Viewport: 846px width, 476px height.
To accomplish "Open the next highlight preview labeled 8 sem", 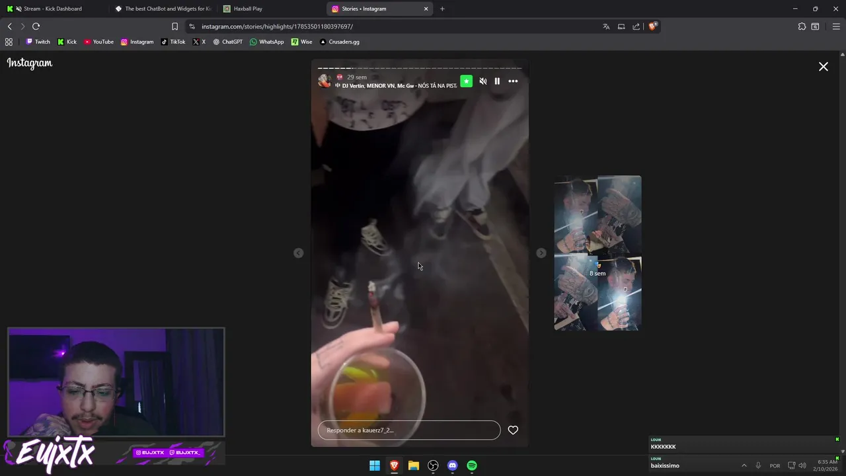I will pyautogui.click(x=597, y=253).
